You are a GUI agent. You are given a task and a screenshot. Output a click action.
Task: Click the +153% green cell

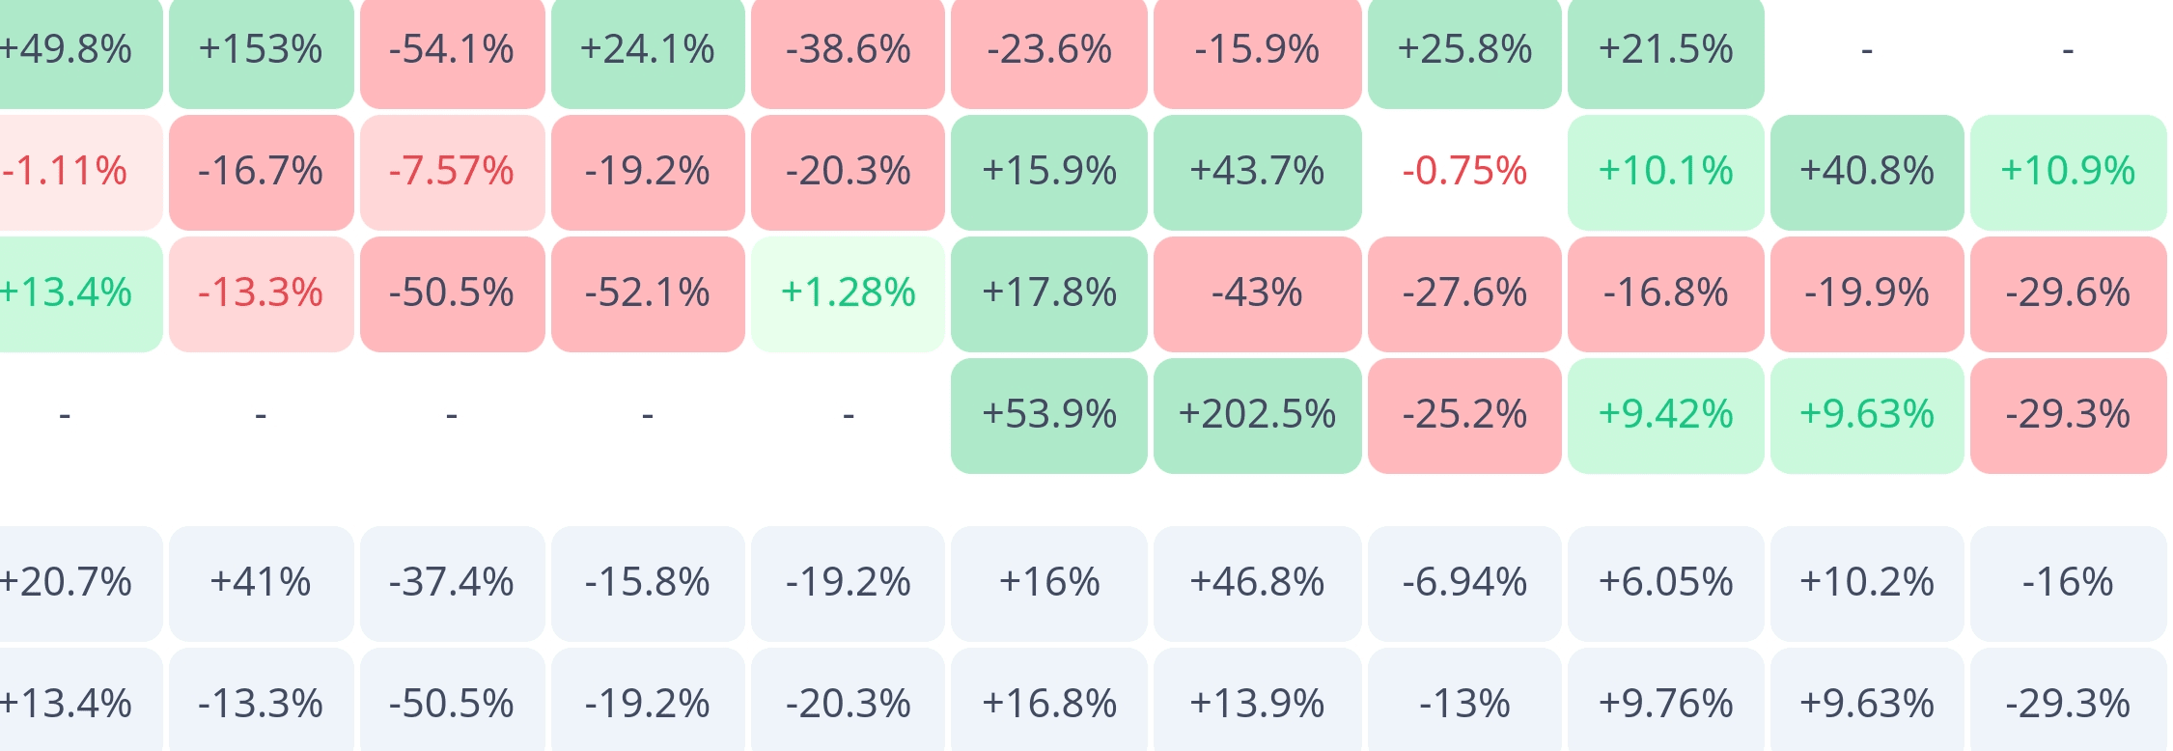click(261, 50)
